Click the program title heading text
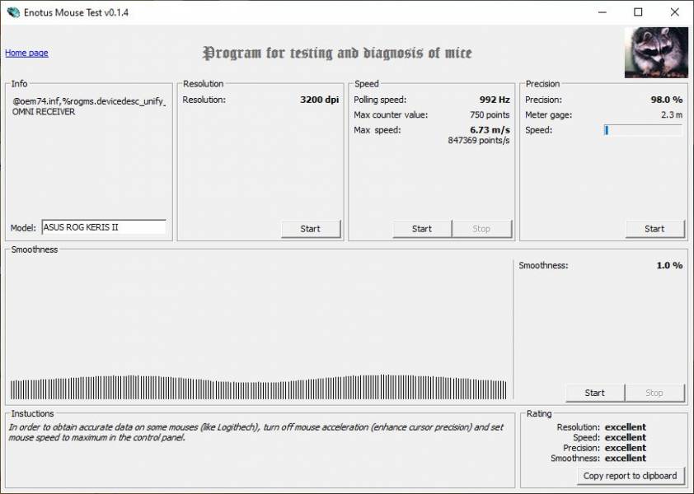Viewport: 694px width, 494px height. [x=337, y=54]
